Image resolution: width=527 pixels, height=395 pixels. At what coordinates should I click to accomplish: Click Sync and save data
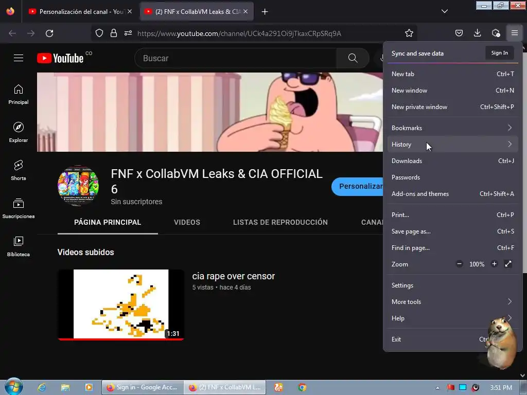coord(417,53)
